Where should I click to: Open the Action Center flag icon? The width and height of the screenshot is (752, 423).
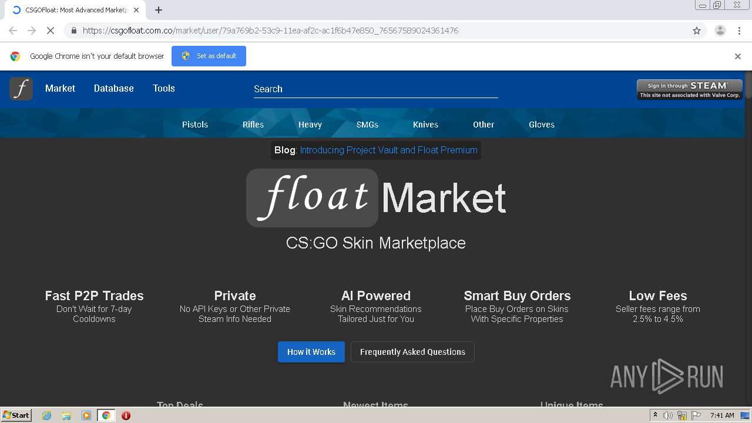click(696, 415)
